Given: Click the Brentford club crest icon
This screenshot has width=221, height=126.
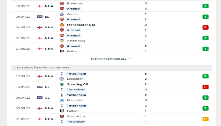Looking at the screenshot, I should 62,3.
